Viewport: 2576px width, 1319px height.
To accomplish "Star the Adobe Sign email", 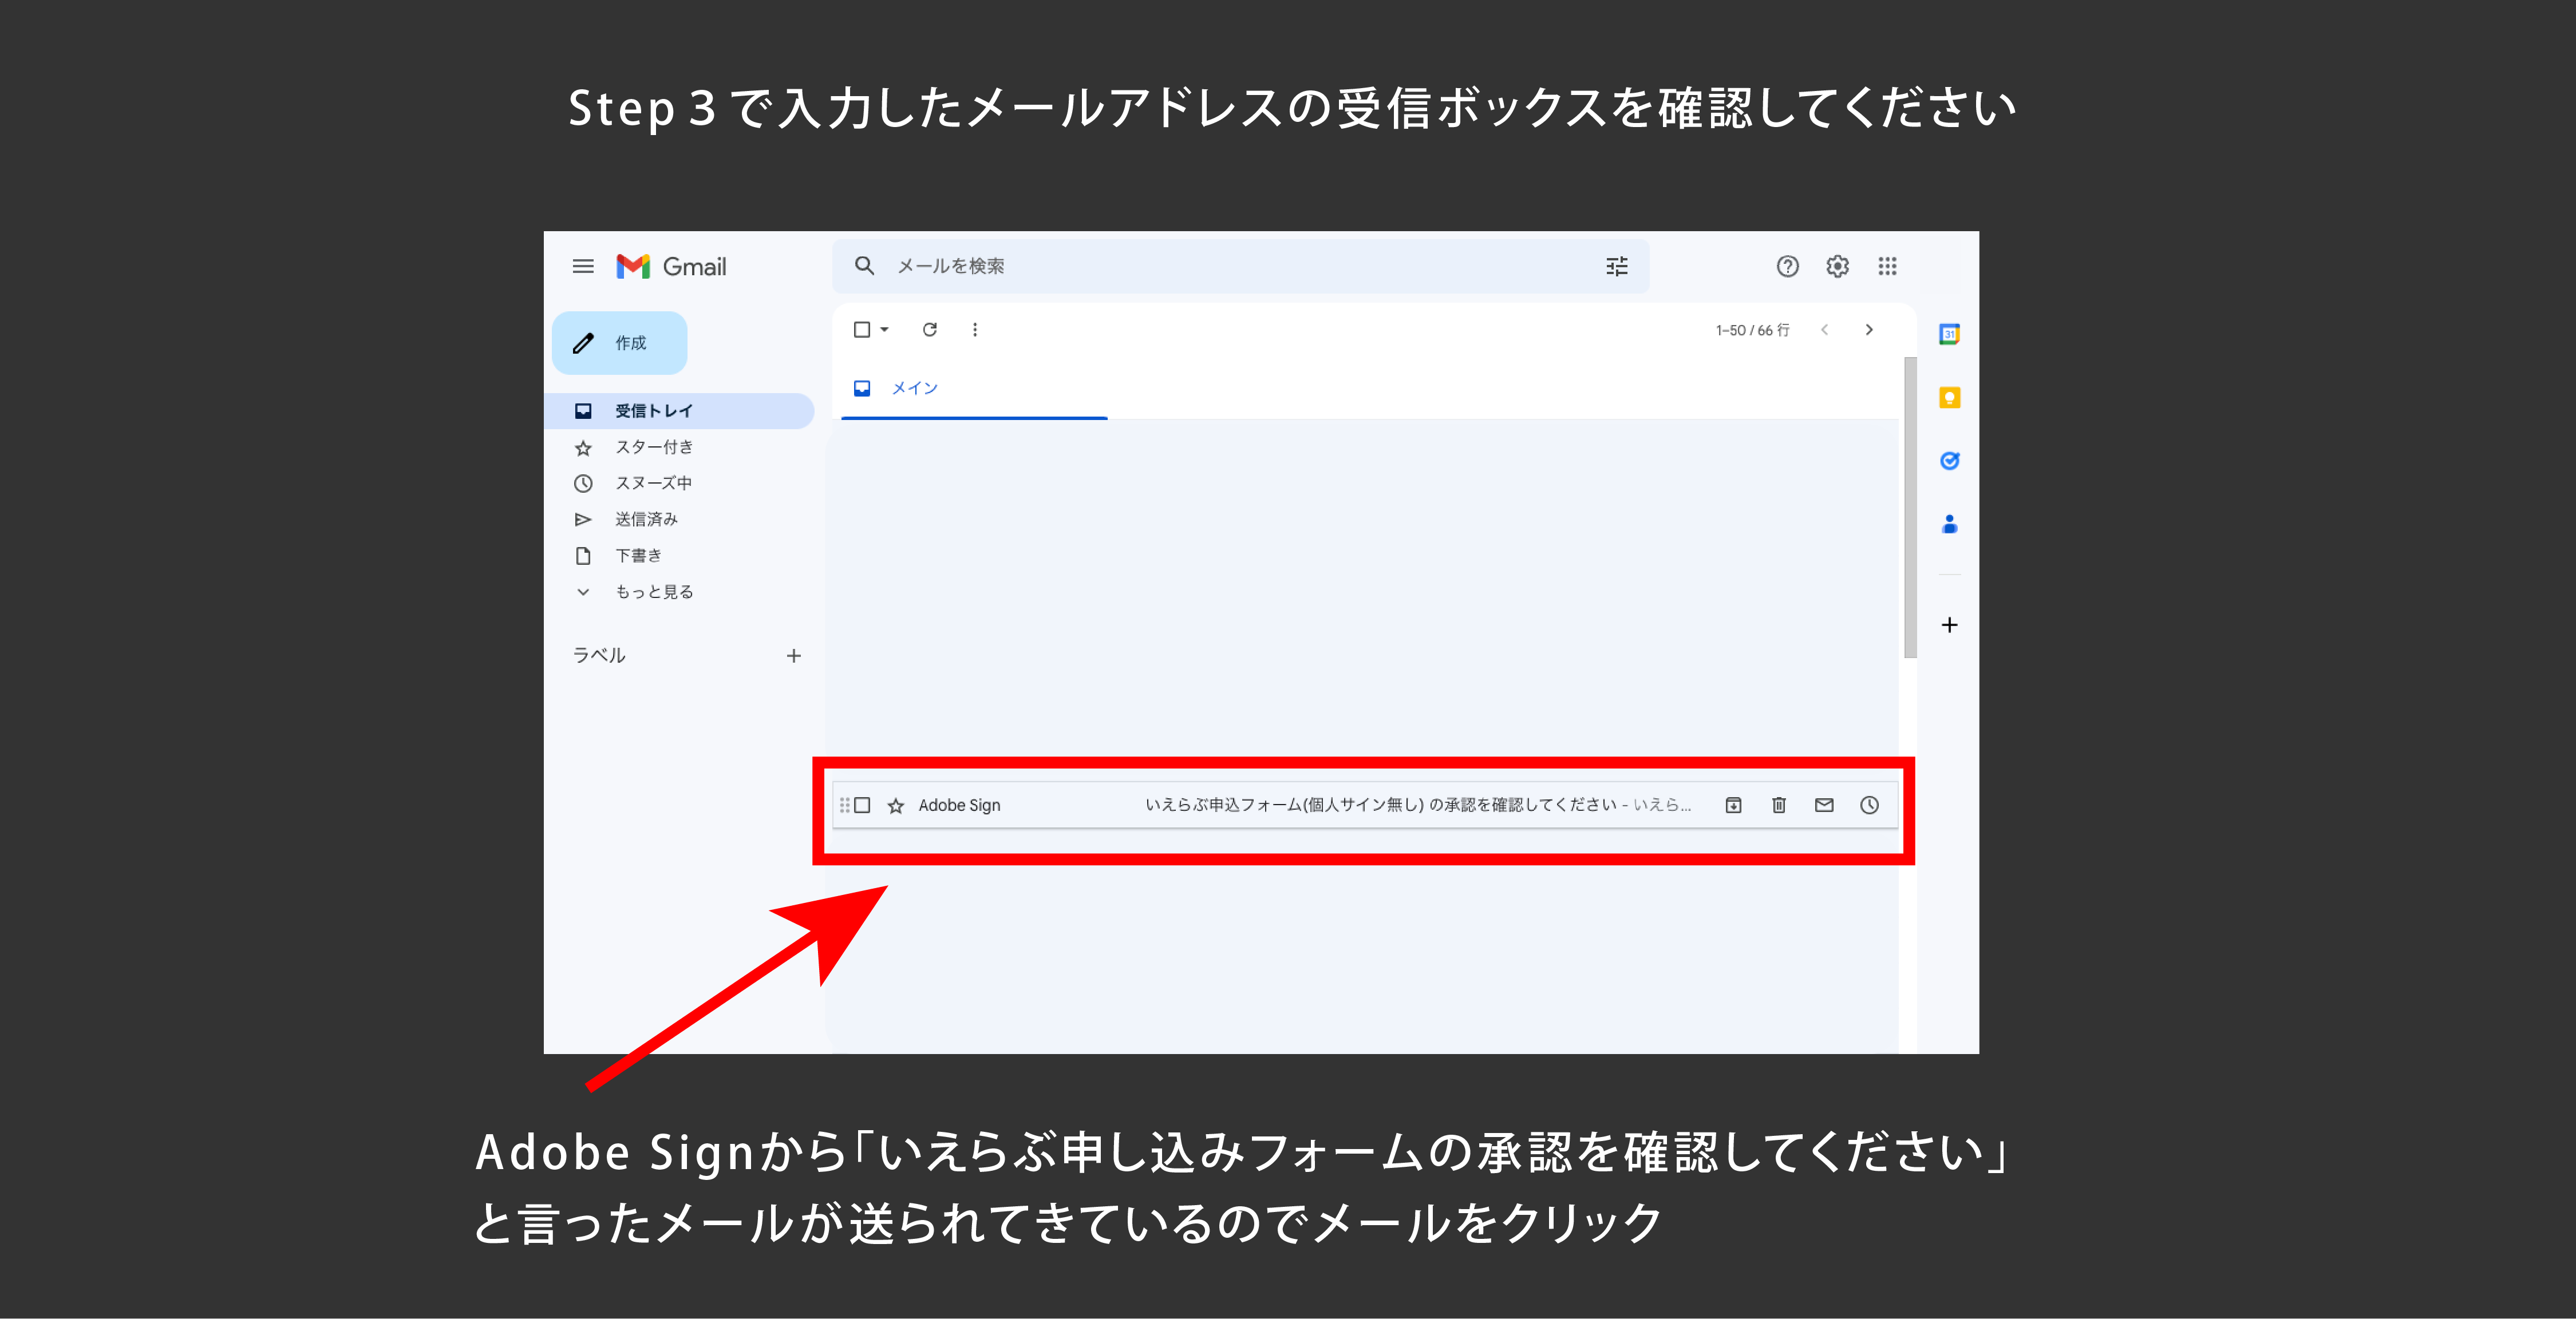I will click(x=896, y=806).
